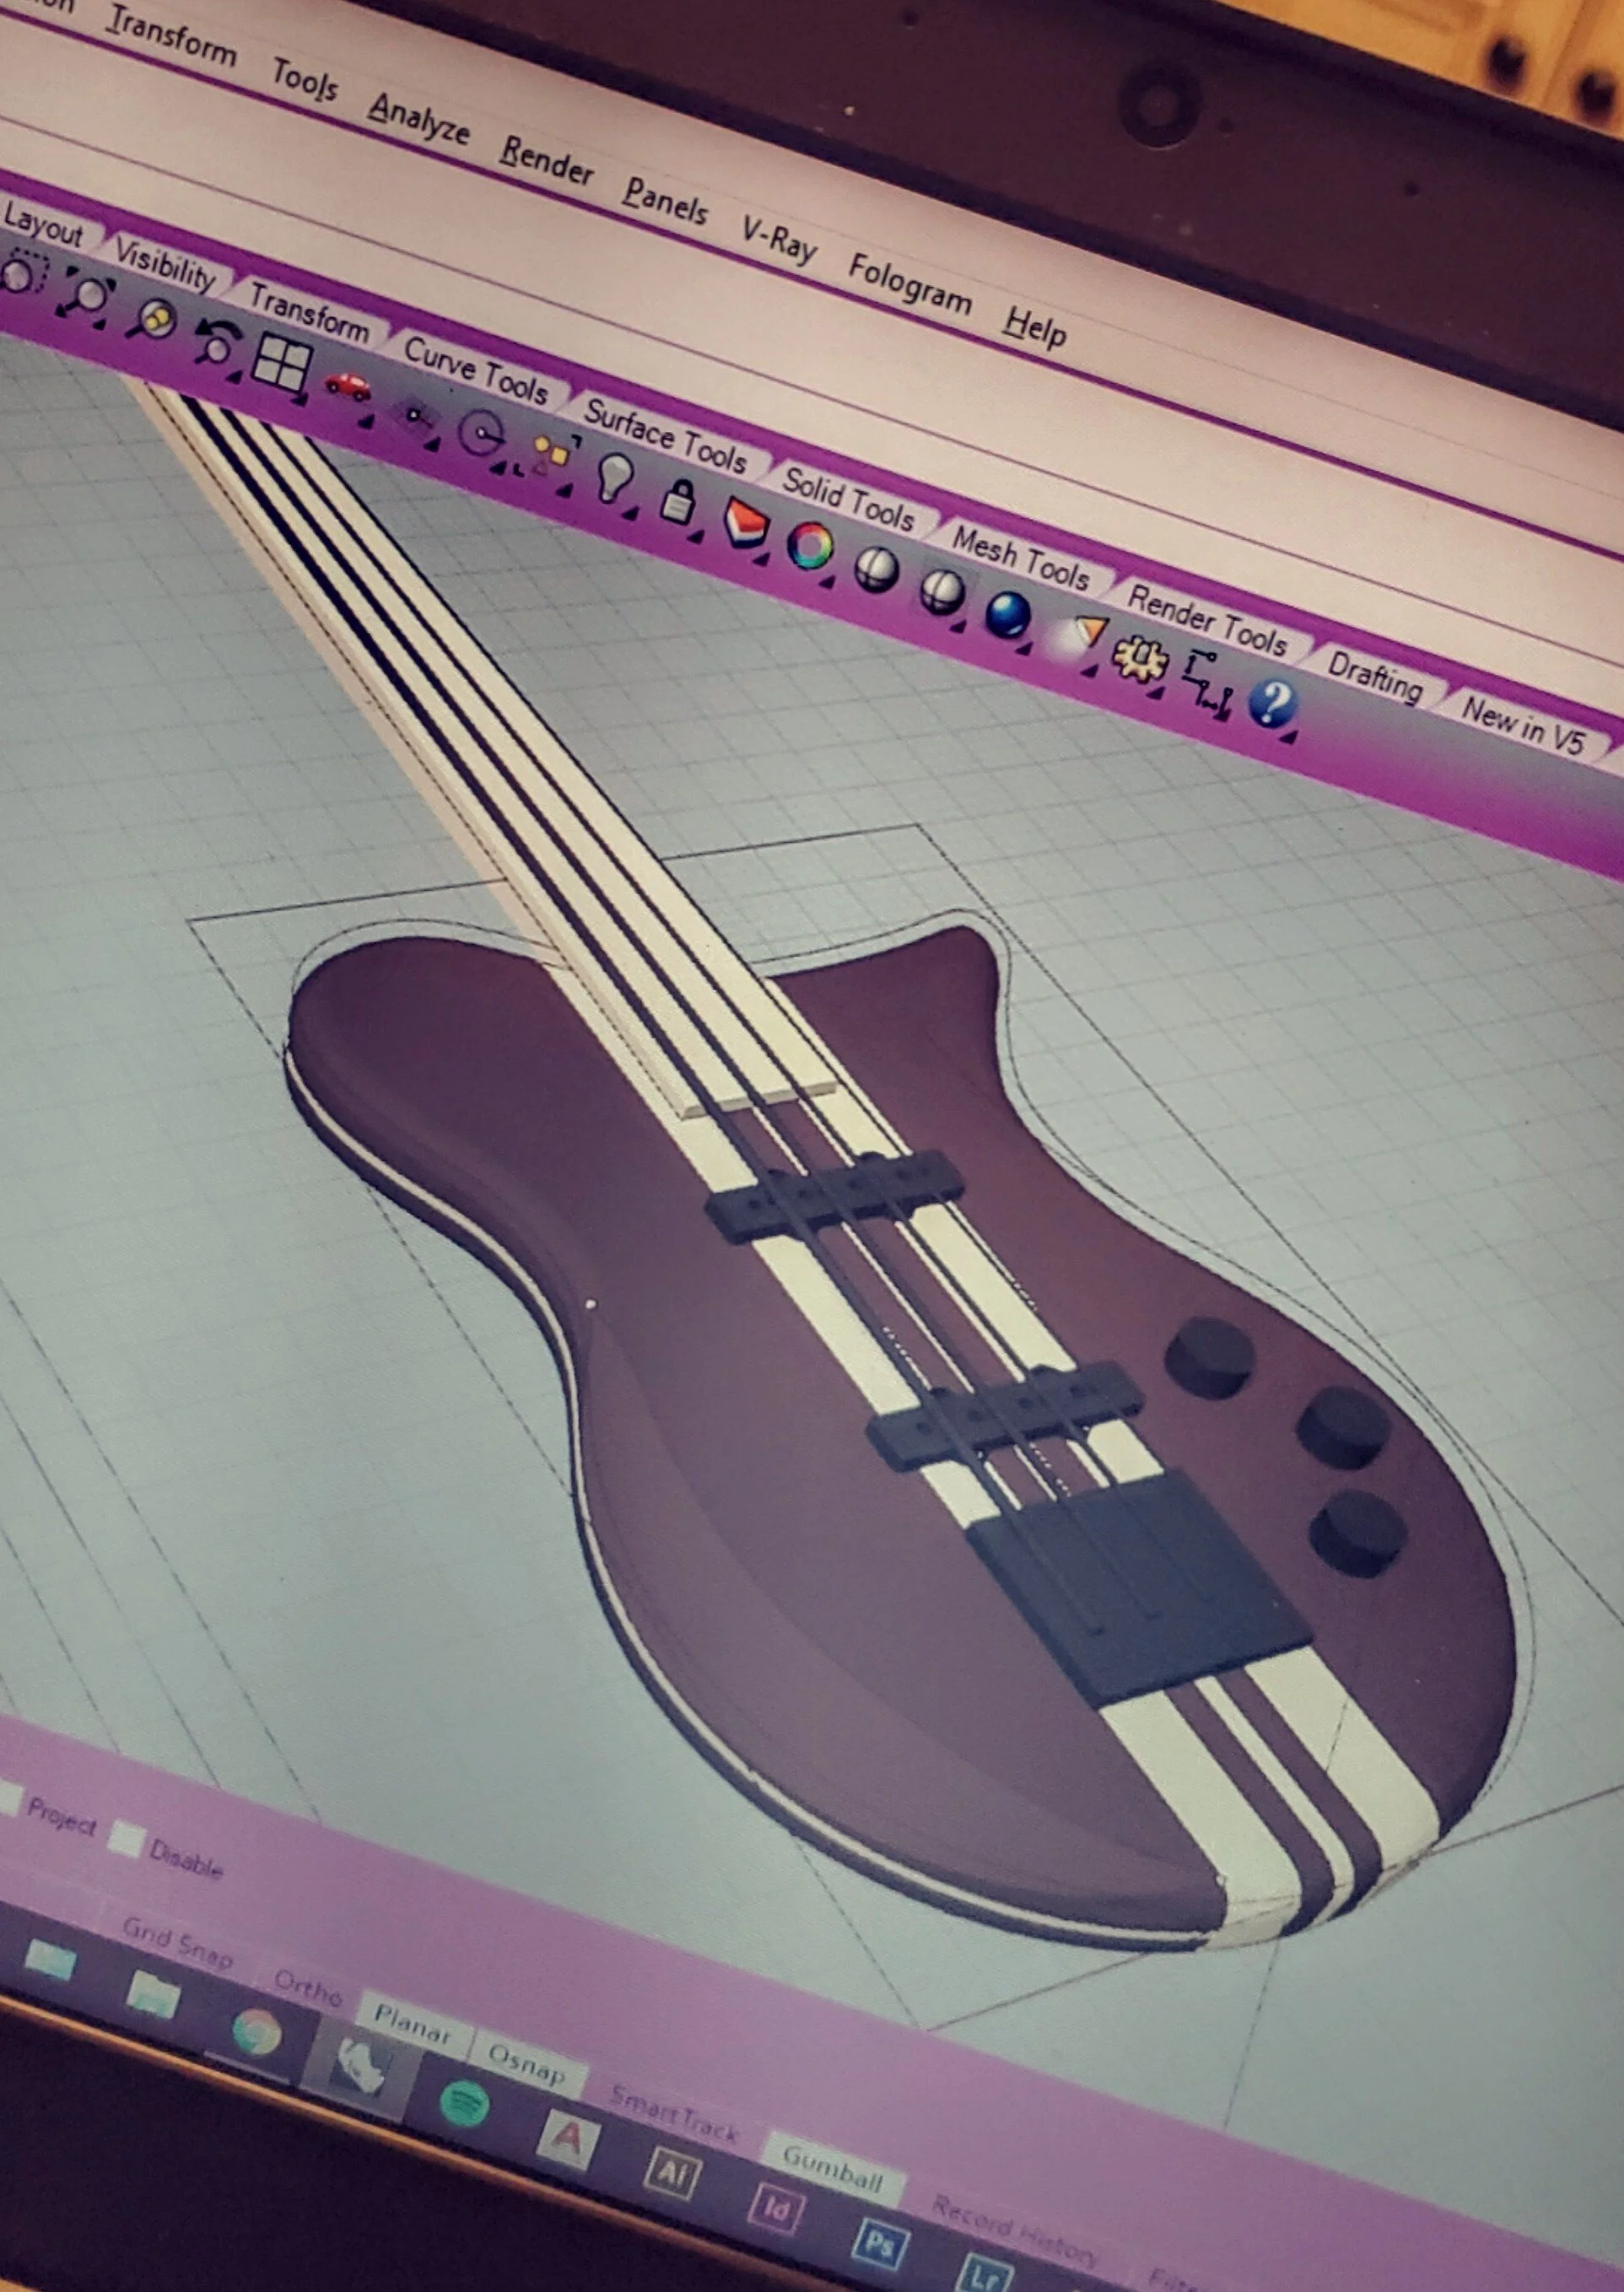Viewport: 1624px width, 2292px height.
Task: Switch to the Render Tools tab
Action: [1206, 621]
